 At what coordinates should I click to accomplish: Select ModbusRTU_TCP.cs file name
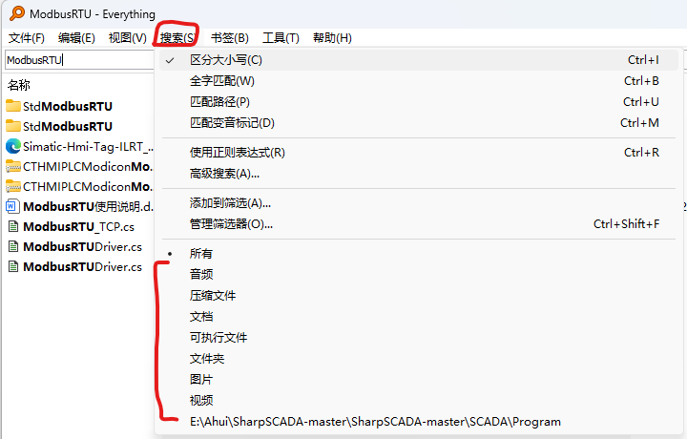coord(78,226)
